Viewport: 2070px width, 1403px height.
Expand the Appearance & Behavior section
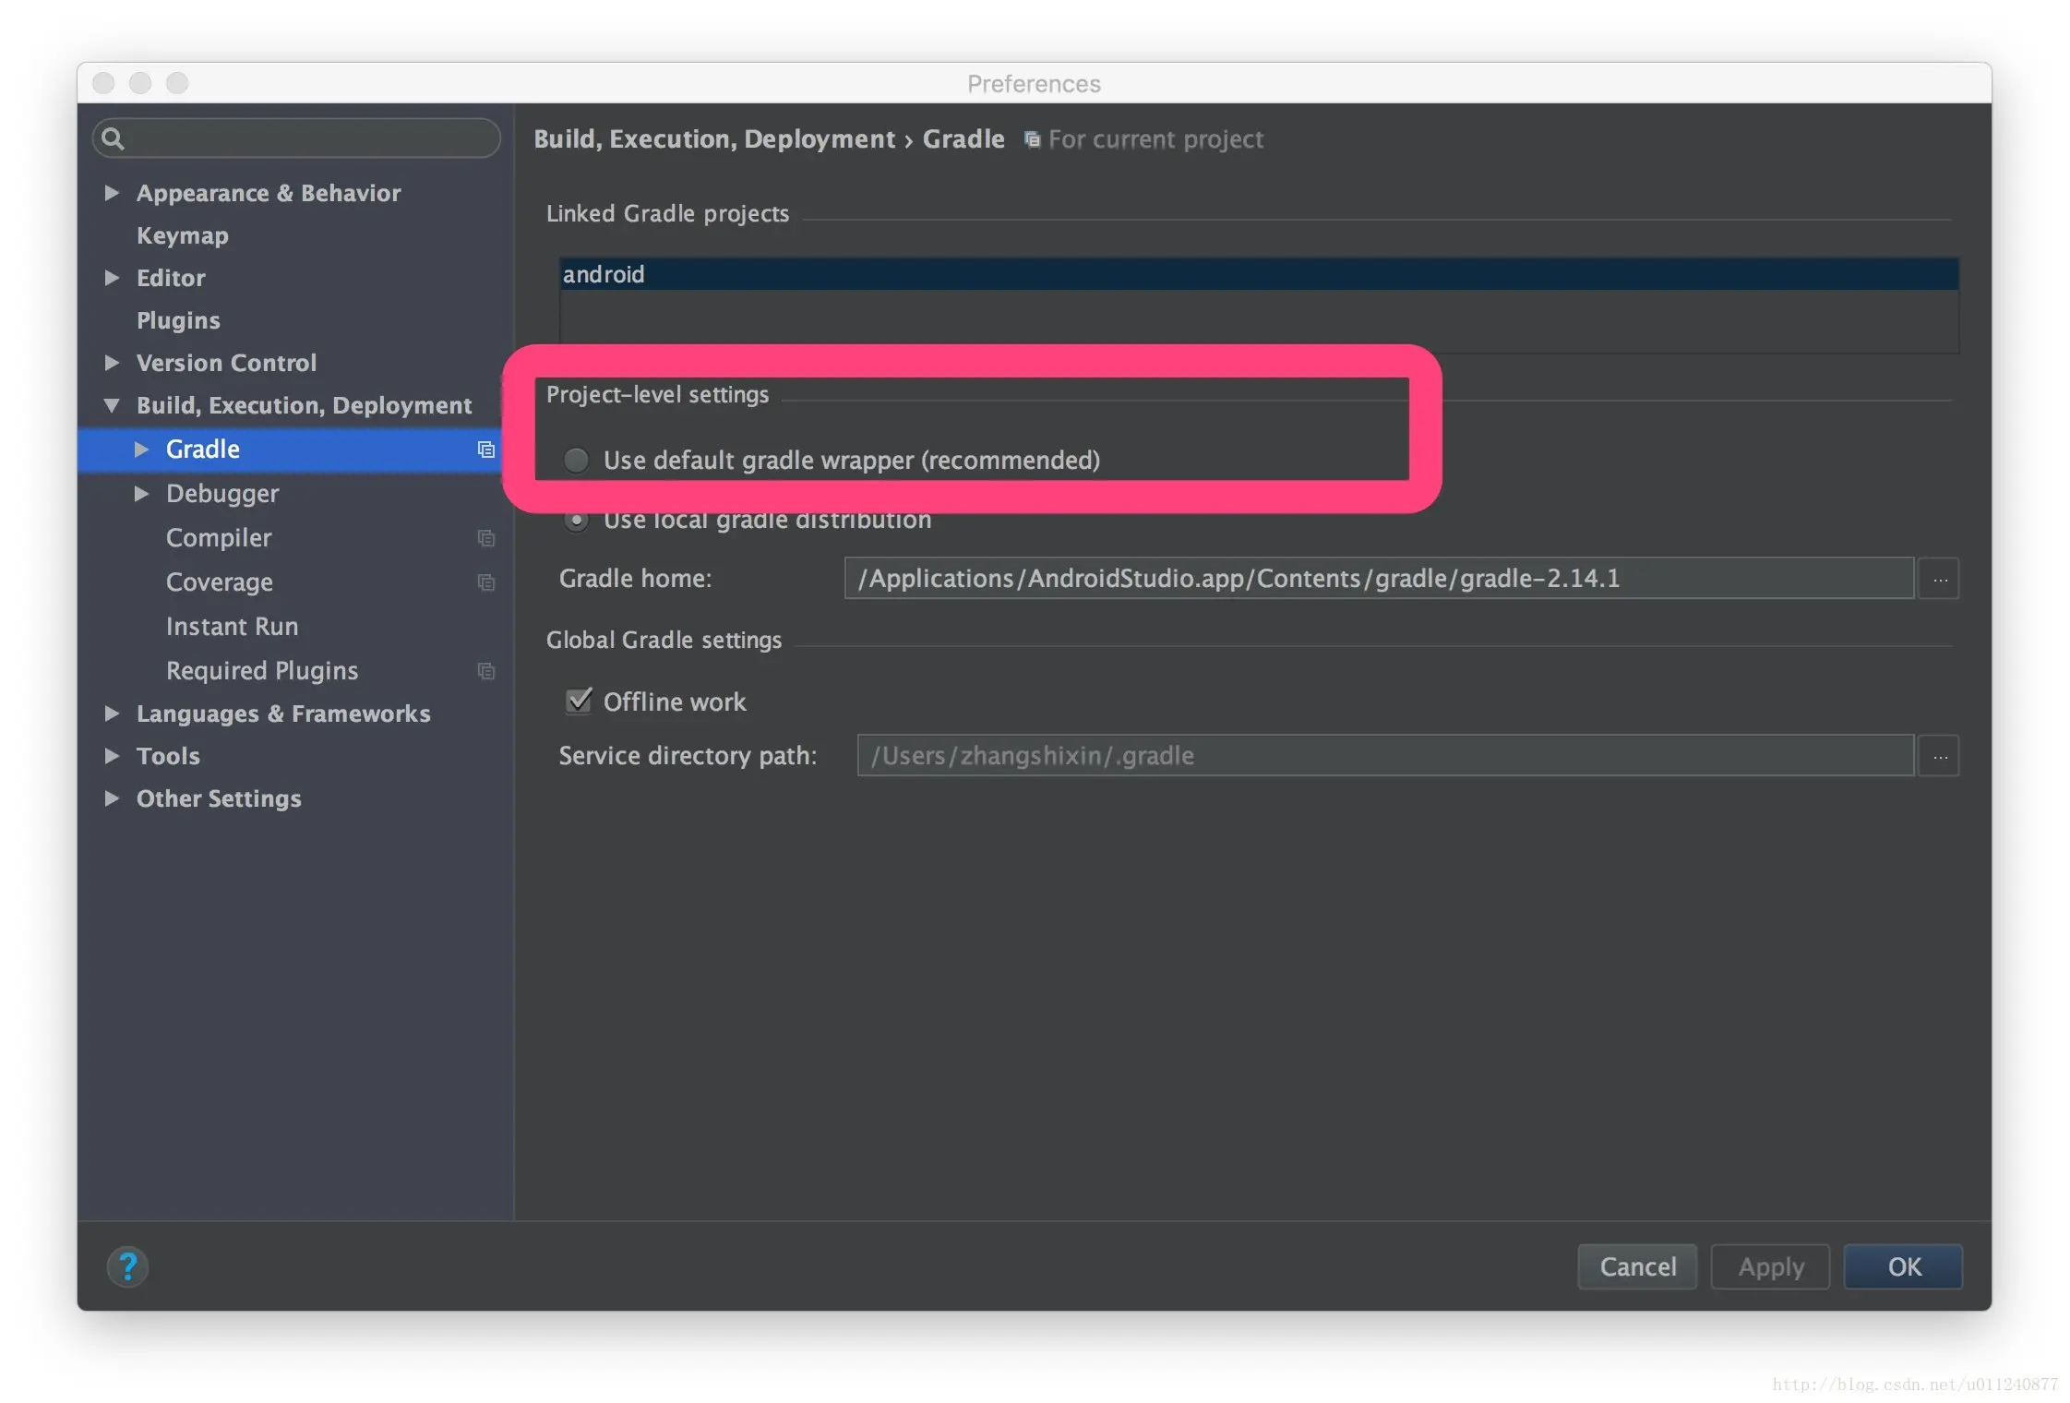point(112,193)
